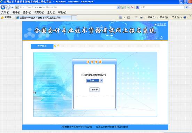Click the Help question mark icon
The width and height of the screenshot is (192, 133).
pos(185,17)
